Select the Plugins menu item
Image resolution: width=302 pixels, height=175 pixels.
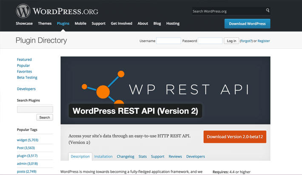coord(63,23)
